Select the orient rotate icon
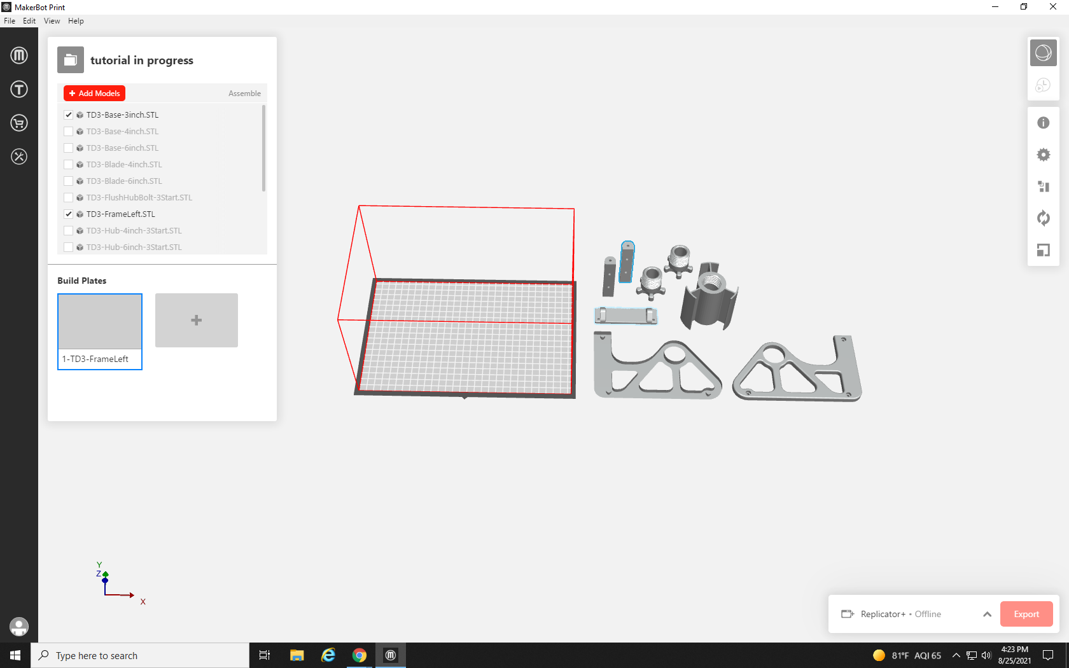This screenshot has height=668, width=1069. click(x=1044, y=218)
